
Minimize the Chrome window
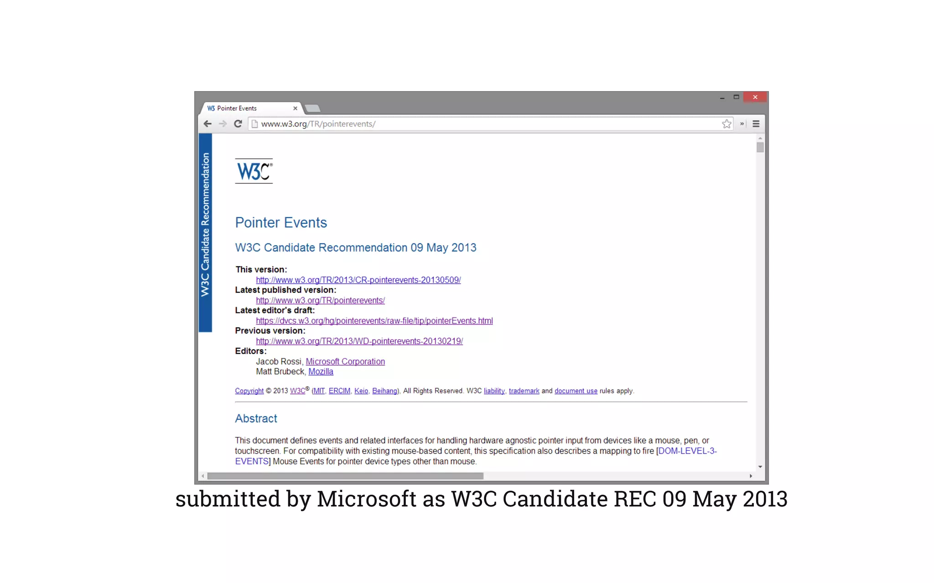click(x=722, y=97)
